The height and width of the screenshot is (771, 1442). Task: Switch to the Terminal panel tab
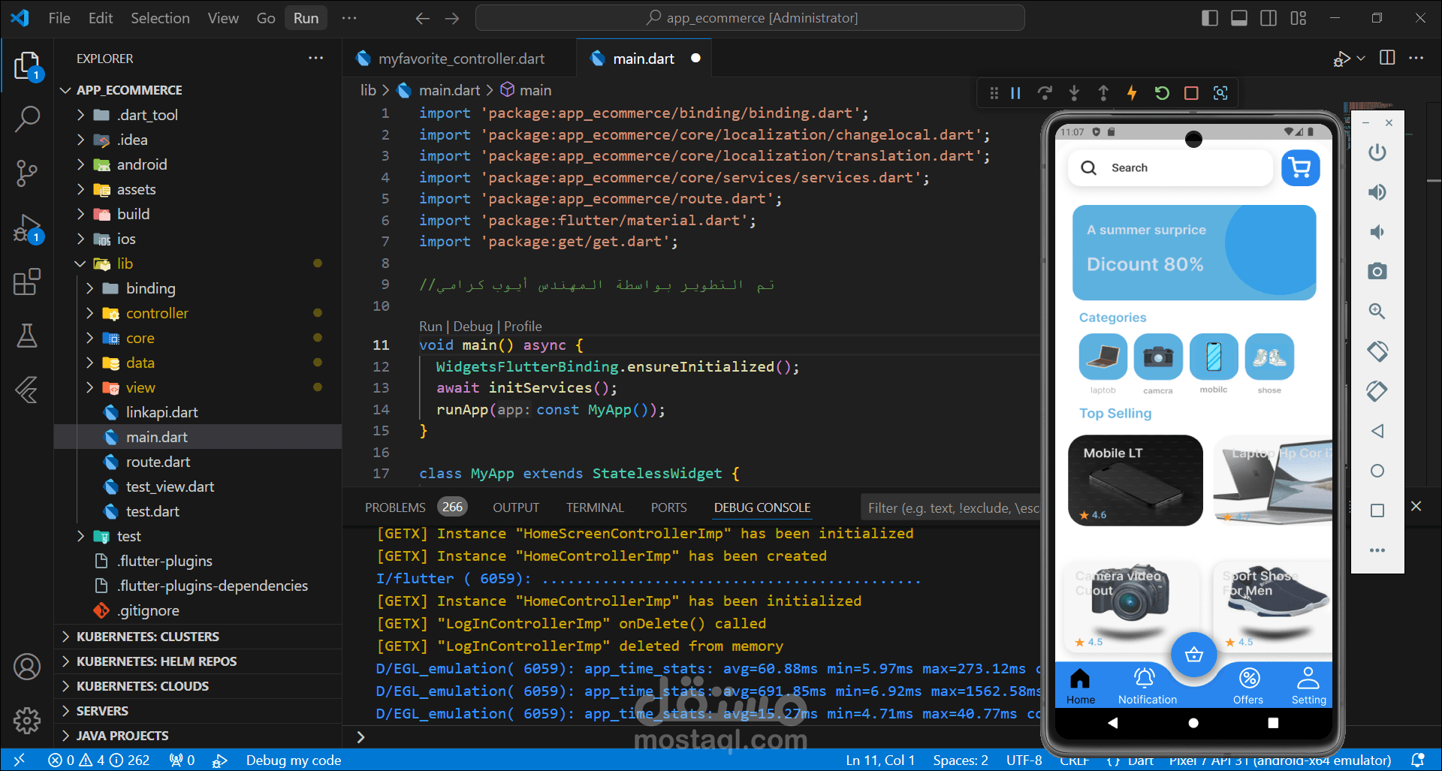(x=595, y=507)
